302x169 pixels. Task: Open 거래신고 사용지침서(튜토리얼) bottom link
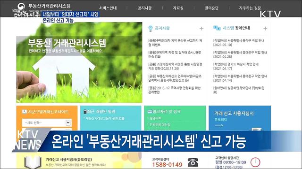pyautogui.click(x=69, y=160)
